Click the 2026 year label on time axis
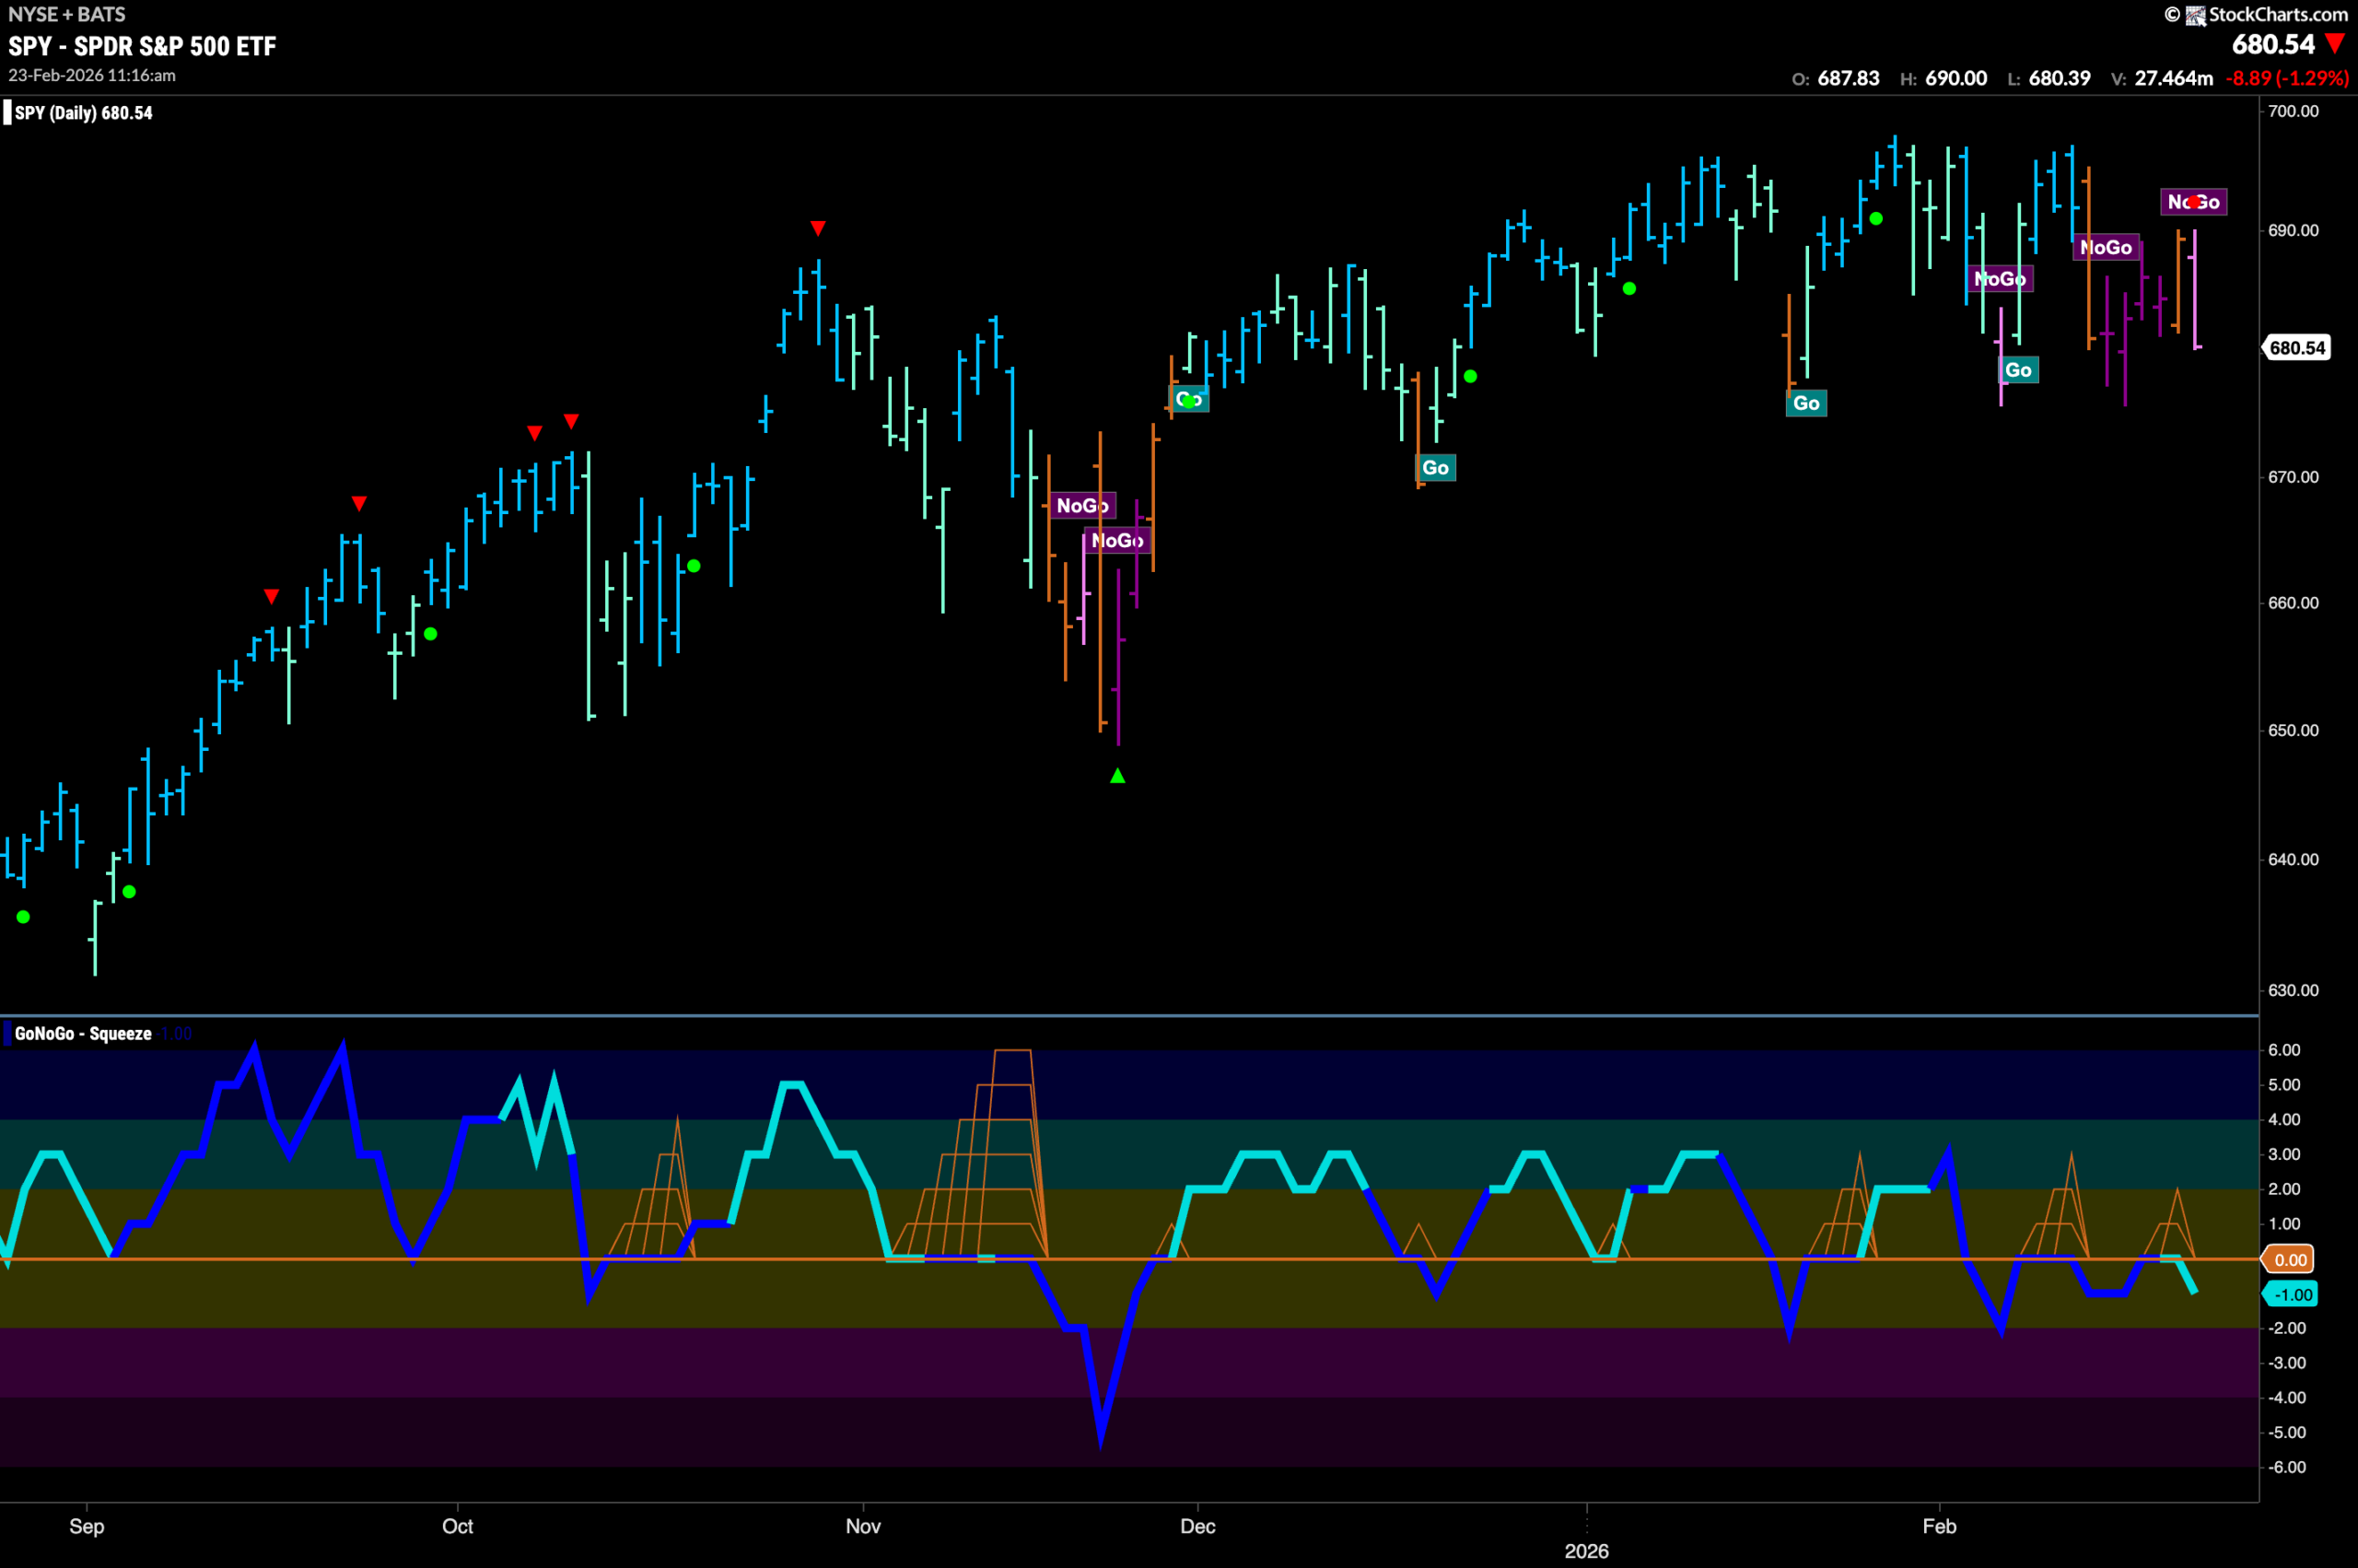 point(1586,1551)
